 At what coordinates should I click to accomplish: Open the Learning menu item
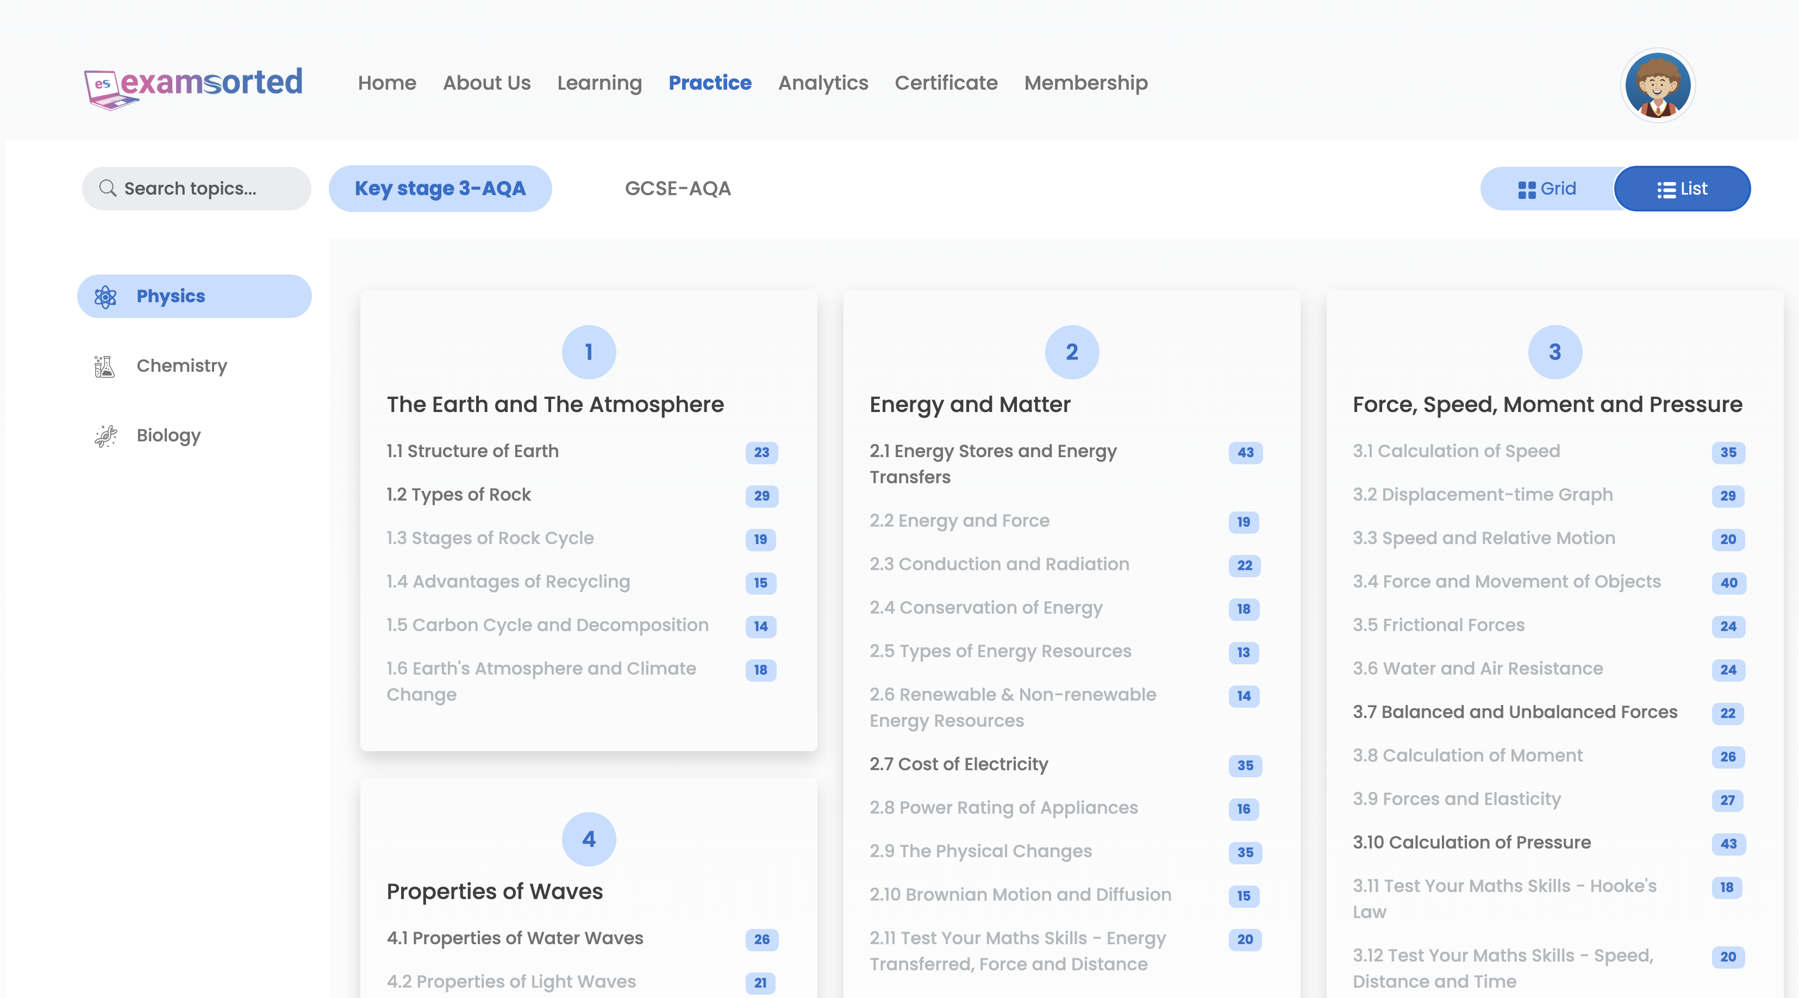[599, 83]
